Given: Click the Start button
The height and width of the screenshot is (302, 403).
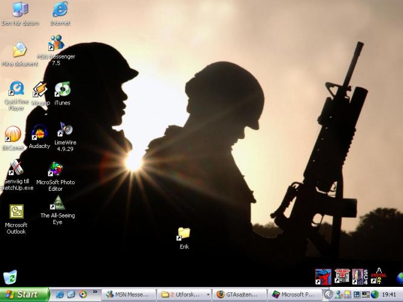Looking at the screenshot, I should pyautogui.click(x=24, y=295).
